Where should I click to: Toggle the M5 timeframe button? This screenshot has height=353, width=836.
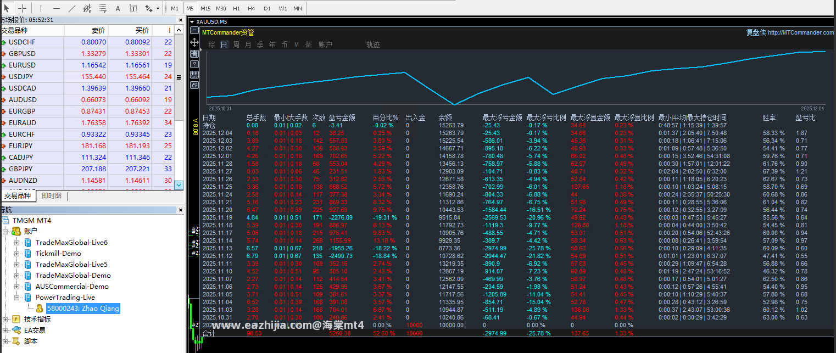(x=190, y=8)
